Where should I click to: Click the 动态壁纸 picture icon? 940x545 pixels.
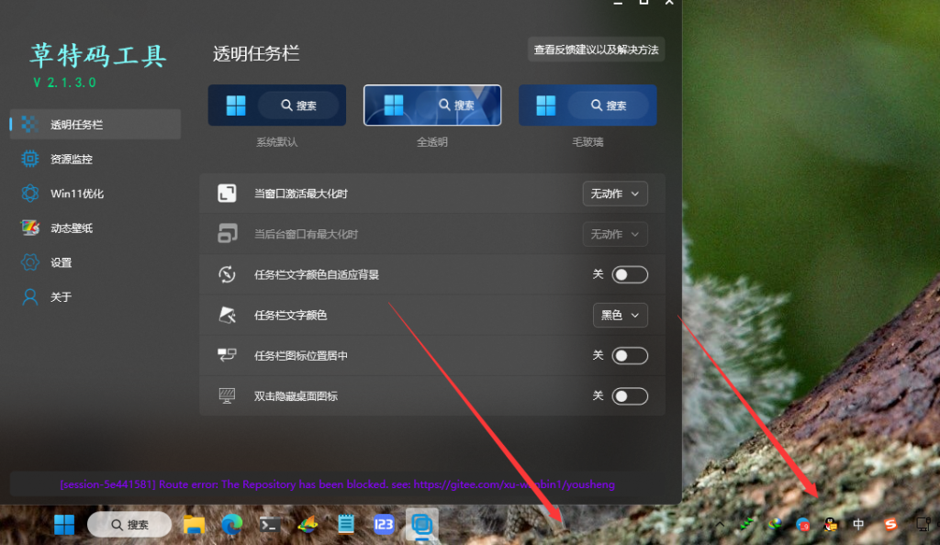coord(30,228)
